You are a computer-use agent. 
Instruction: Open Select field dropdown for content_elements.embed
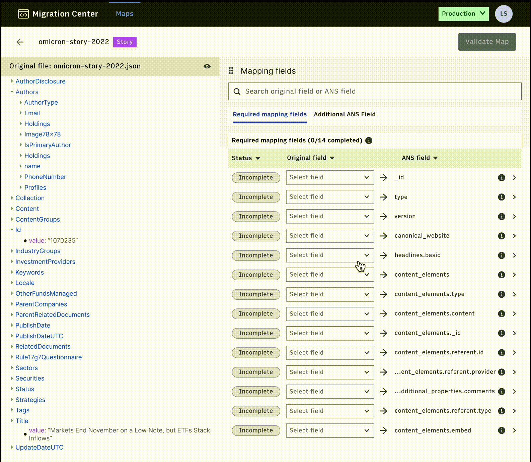pyautogui.click(x=330, y=430)
